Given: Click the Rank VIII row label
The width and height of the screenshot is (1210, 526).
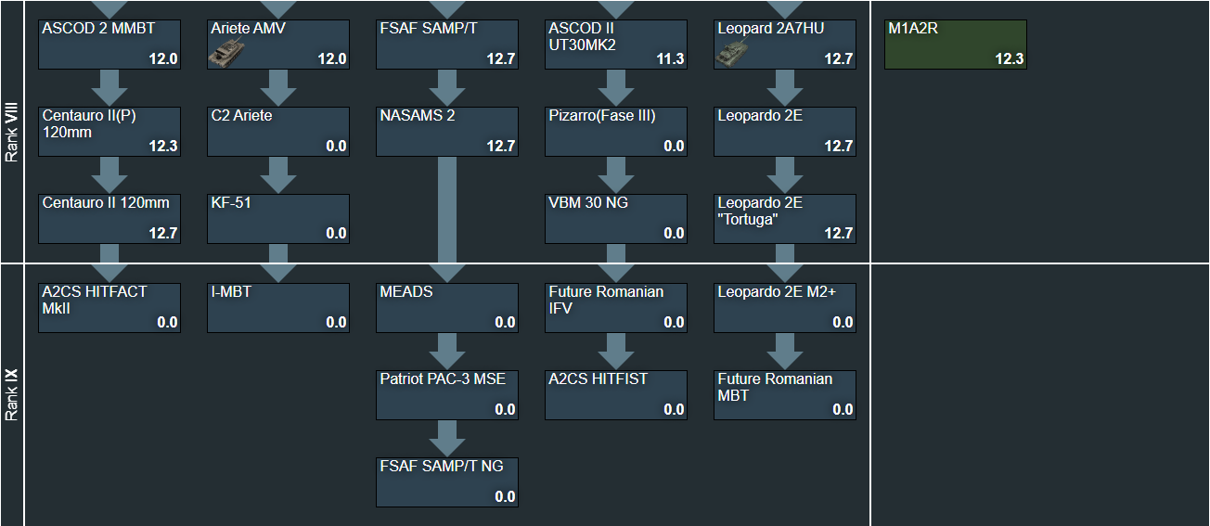Looking at the screenshot, I should pos(12,132).
